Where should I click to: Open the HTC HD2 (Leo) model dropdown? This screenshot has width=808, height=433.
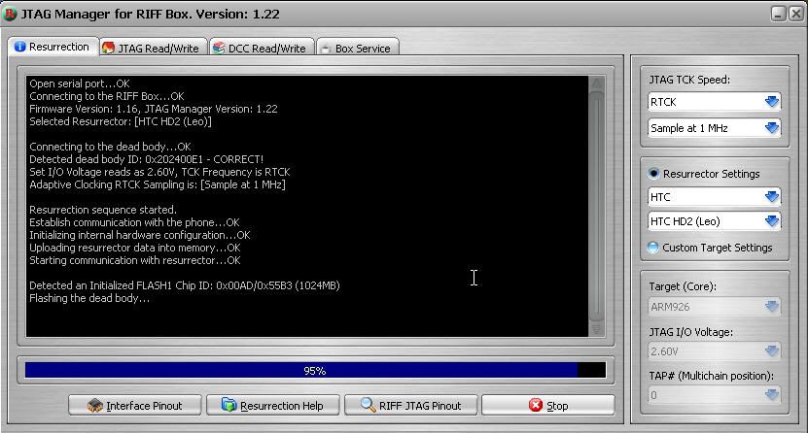tap(714, 221)
